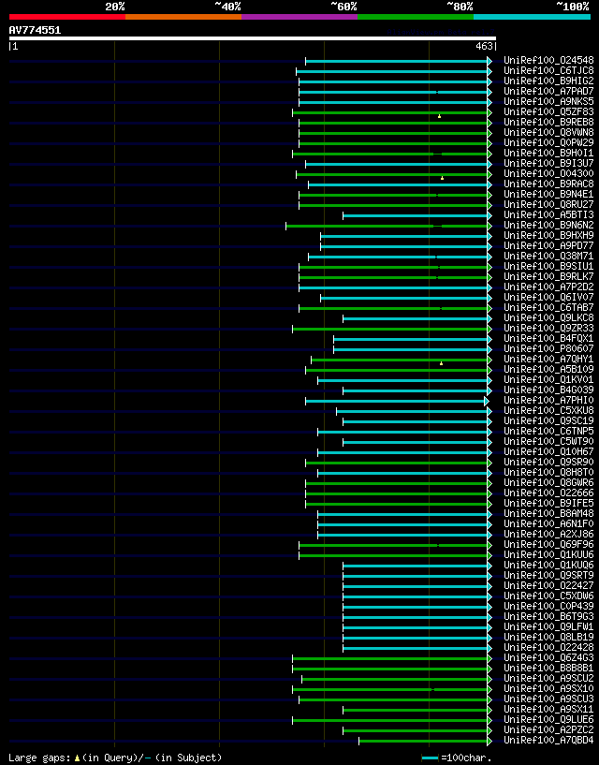Screen dimensions: 599x765
Task: Click the green alignment bar for UniRef100_B9N6N2
Action: 387,226
